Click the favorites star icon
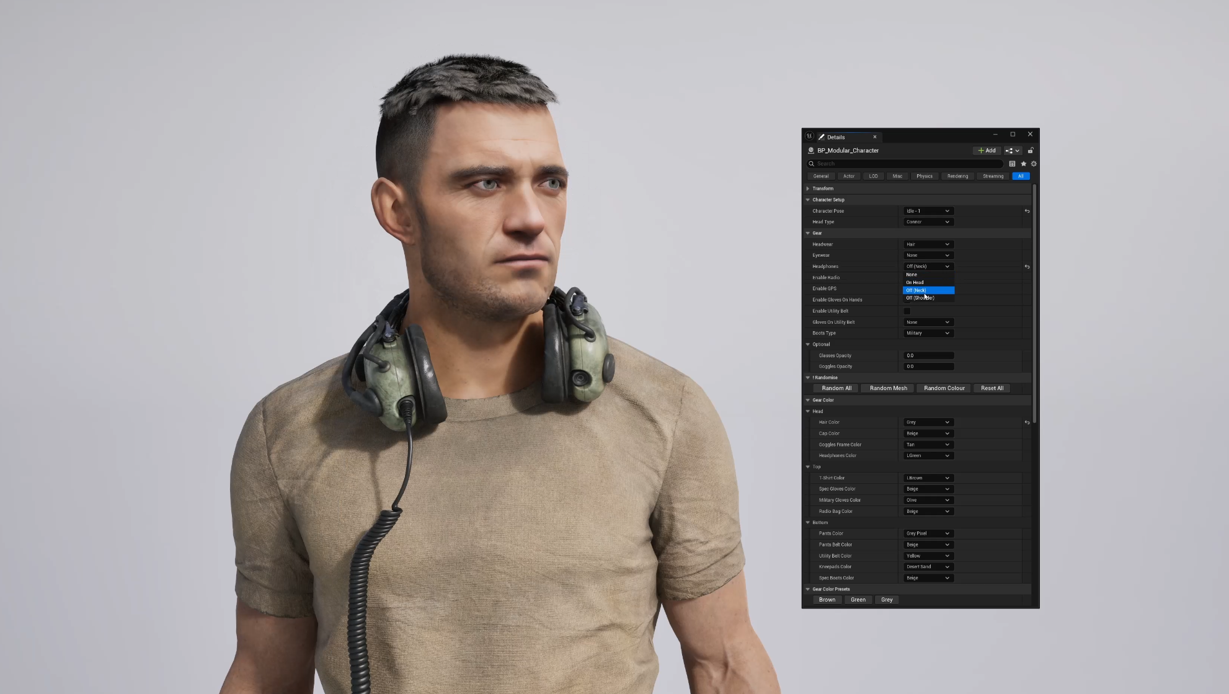This screenshot has height=694, width=1229. pyautogui.click(x=1023, y=164)
